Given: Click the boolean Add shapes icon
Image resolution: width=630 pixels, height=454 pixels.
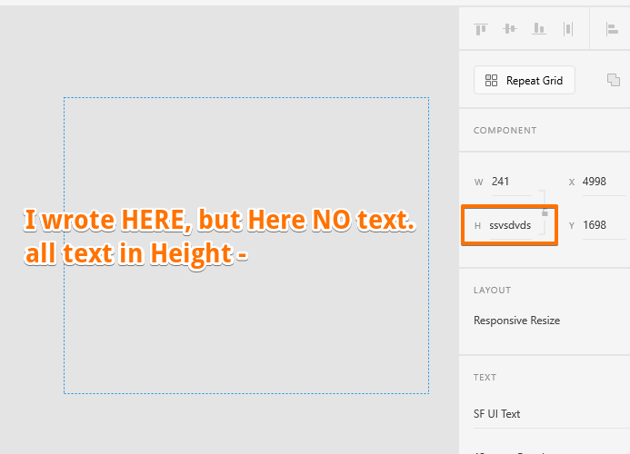Looking at the screenshot, I should point(614,80).
